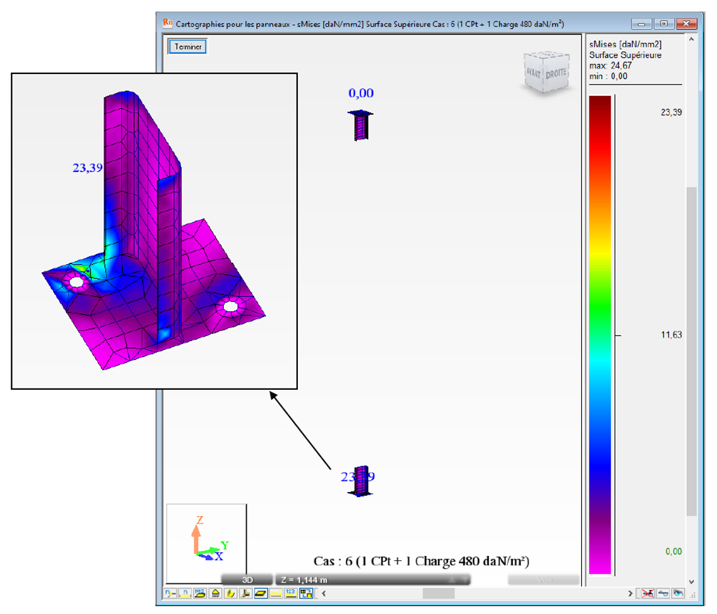Screen dimensions: 717x614
Task: Click legend value 23,39
Action: coord(671,112)
